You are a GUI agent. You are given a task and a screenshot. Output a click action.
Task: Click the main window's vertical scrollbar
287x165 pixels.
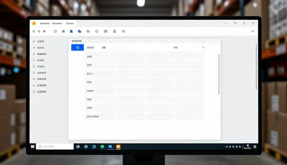[256, 67]
